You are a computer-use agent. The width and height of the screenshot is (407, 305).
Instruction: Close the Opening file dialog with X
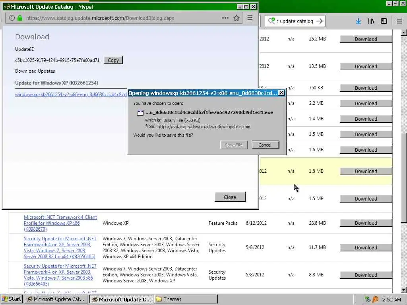coord(281,93)
